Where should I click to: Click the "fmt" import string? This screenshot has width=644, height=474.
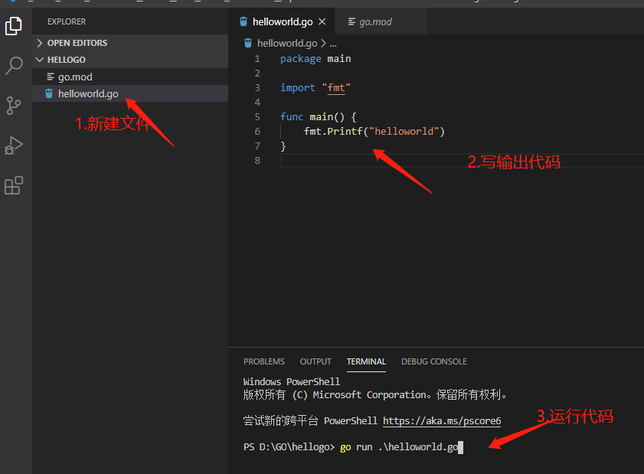tap(336, 88)
